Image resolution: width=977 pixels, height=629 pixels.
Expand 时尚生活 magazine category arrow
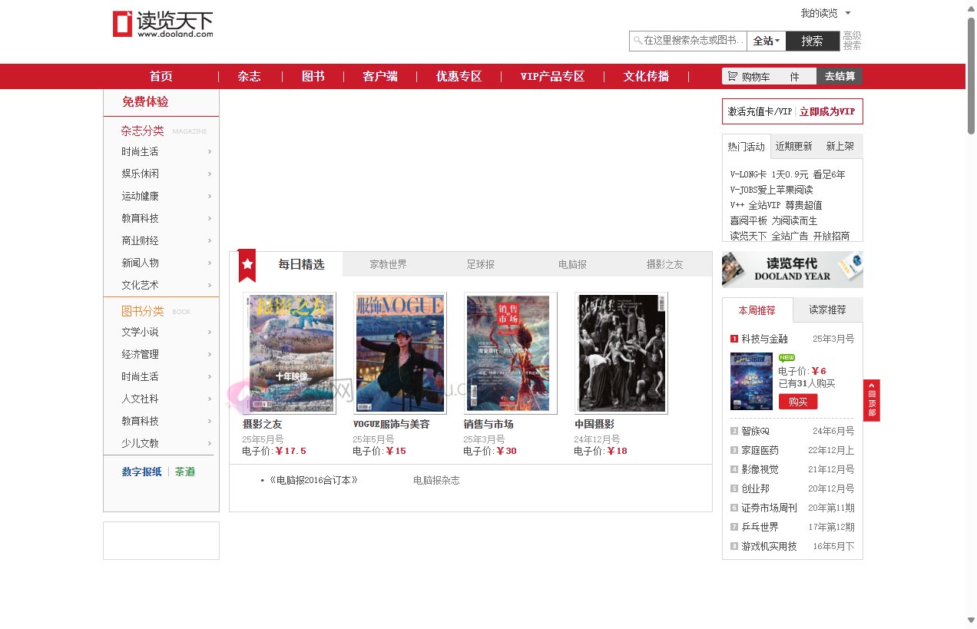209,152
